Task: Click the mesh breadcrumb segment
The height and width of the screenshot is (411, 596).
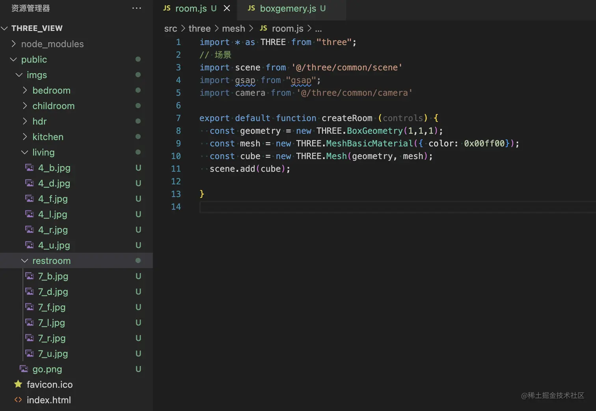Action: pyautogui.click(x=233, y=28)
